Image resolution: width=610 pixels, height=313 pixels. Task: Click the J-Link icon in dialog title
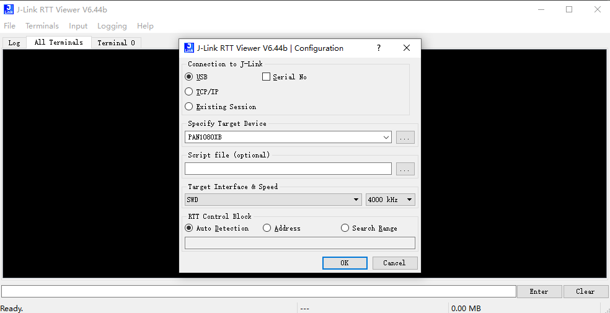point(189,48)
